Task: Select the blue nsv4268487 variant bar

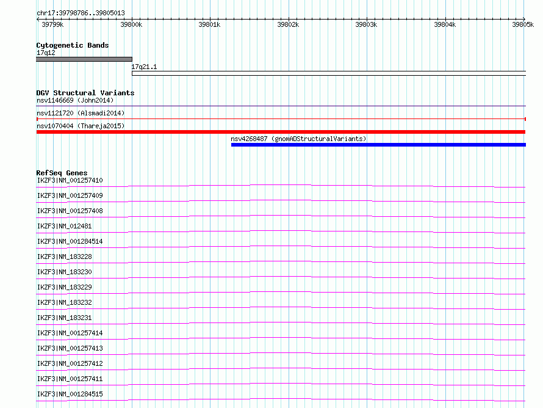Action: coord(378,145)
